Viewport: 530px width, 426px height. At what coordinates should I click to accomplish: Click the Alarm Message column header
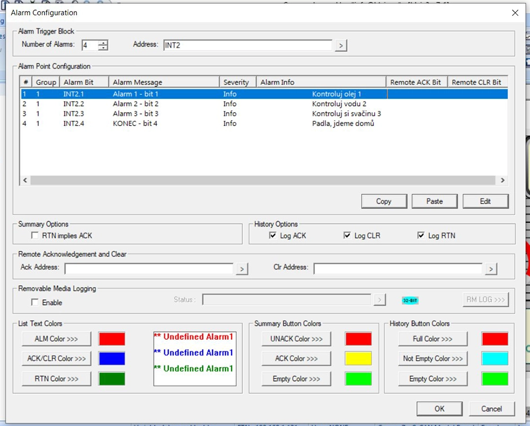tap(164, 82)
